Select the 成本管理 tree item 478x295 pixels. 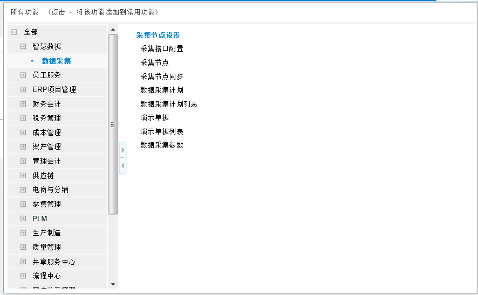(x=46, y=132)
